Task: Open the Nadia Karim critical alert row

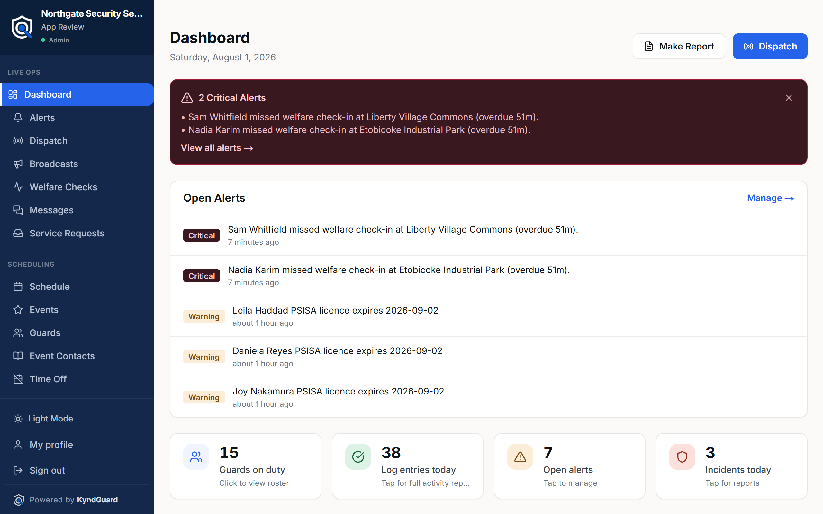Action: pos(488,276)
